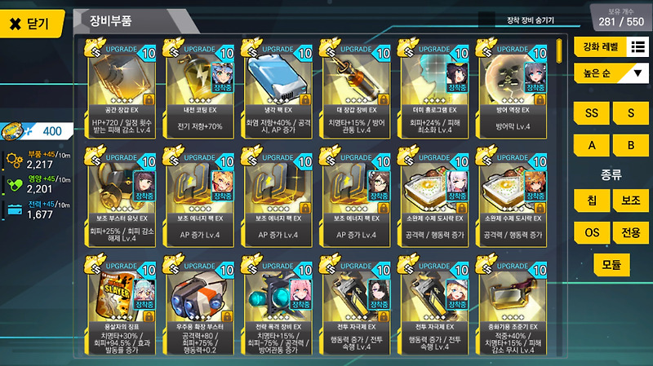
Task: Click the equipment list scrollbar thumb
Action: pos(559,51)
